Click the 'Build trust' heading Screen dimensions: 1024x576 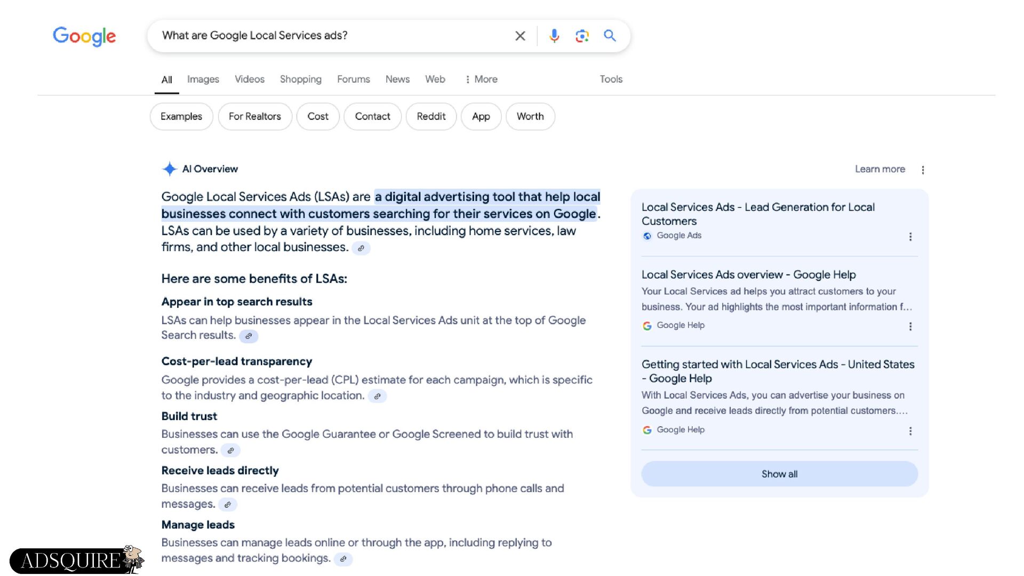click(x=189, y=416)
